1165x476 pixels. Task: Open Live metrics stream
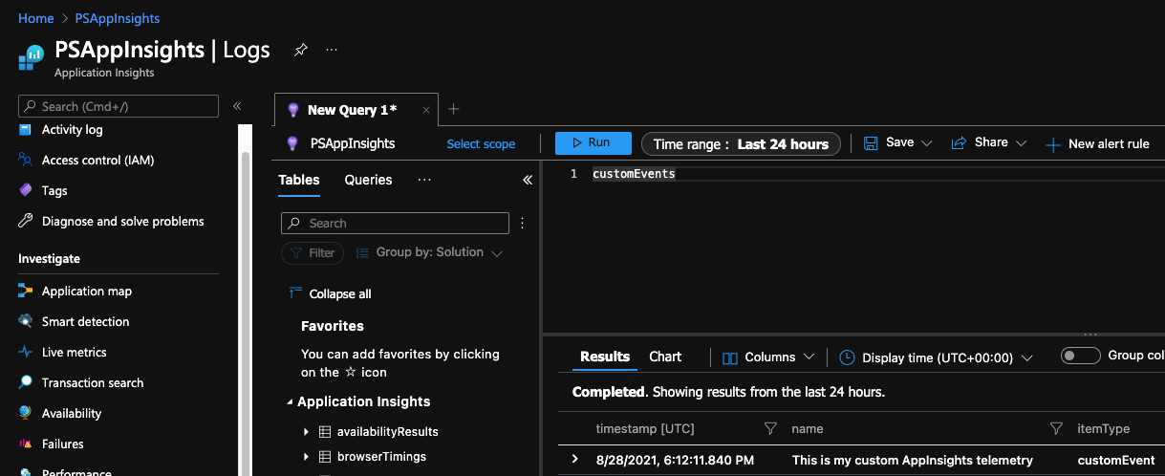[x=74, y=353]
